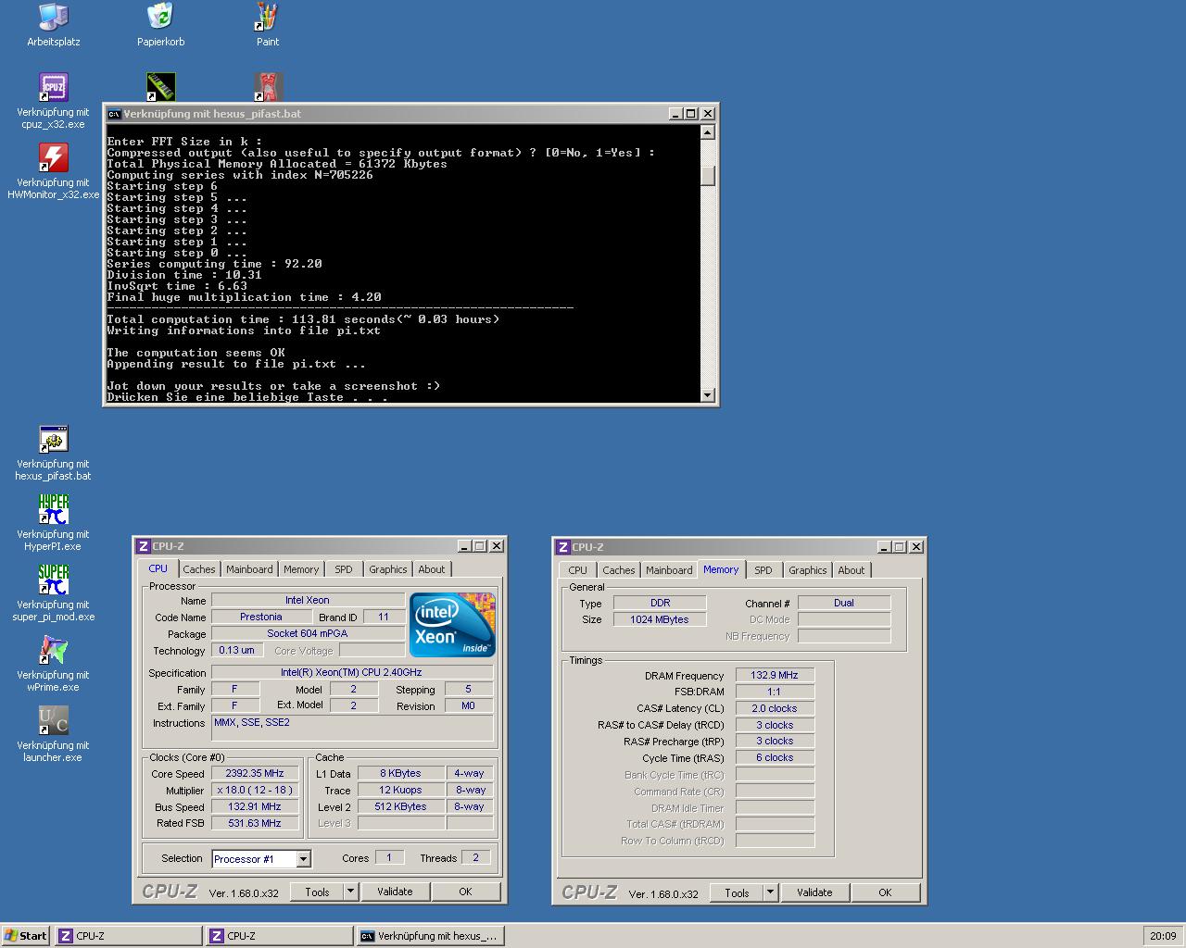The height and width of the screenshot is (948, 1186).
Task: Click the Bus Speed value 132.91 MHz
Action: 255,806
